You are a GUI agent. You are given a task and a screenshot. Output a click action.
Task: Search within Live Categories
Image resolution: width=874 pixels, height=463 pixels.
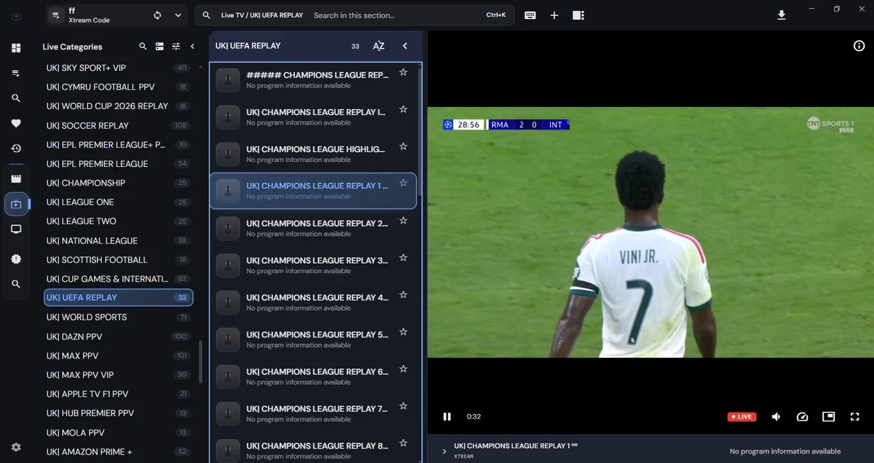tap(143, 46)
